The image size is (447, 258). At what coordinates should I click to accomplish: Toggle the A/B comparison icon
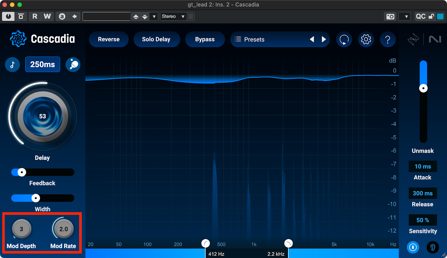tap(62, 16)
